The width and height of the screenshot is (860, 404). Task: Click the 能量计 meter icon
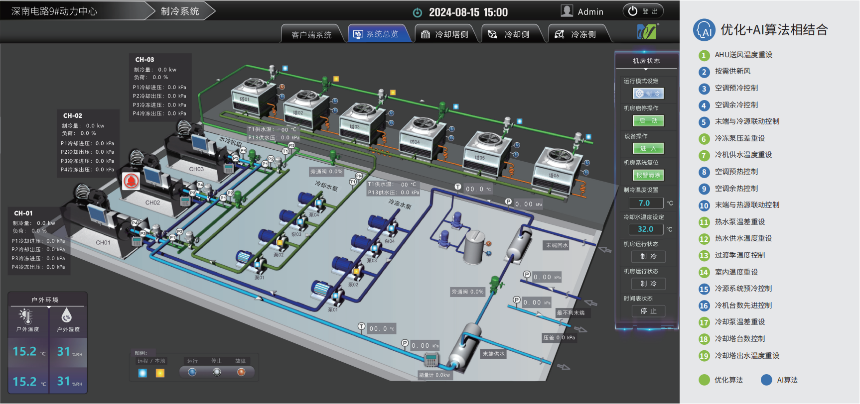coord(431,359)
